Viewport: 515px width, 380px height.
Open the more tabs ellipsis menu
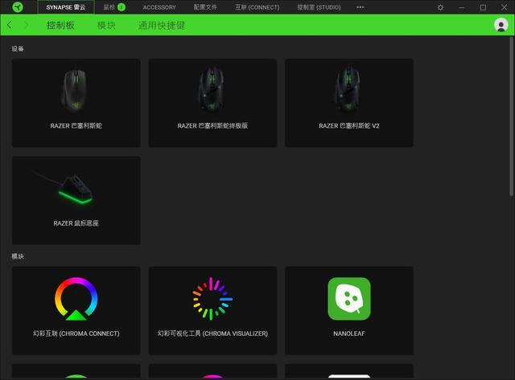tap(360, 7)
